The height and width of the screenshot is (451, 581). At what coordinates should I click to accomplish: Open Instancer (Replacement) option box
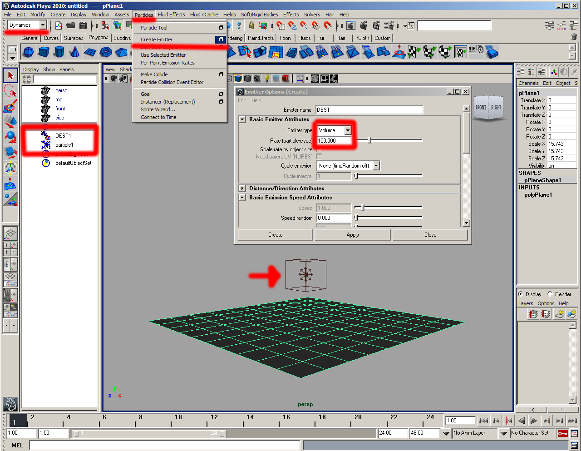(x=221, y=102)
